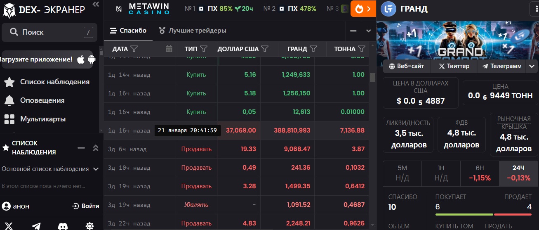Open Multicharts in the sidebar
The height and width of the screenshot is (230, 539).
43,119
